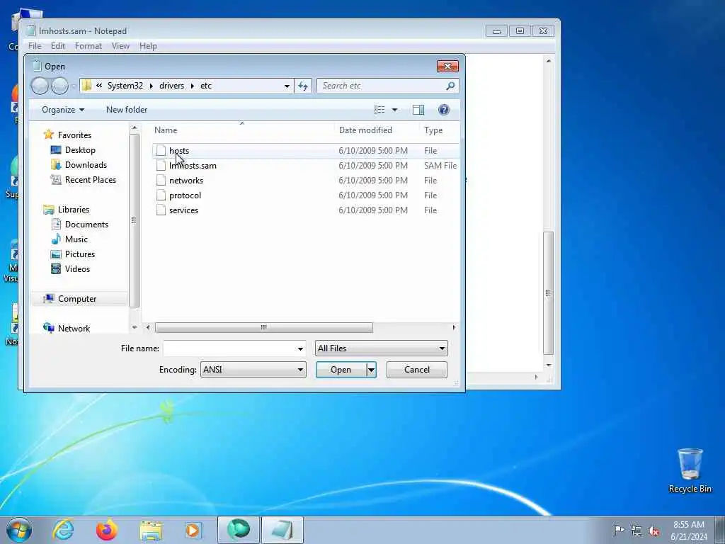Click the refresh button beside the address bar
Image resolution: width=725 pixels, height=544 pixels.
click(303, 86)
